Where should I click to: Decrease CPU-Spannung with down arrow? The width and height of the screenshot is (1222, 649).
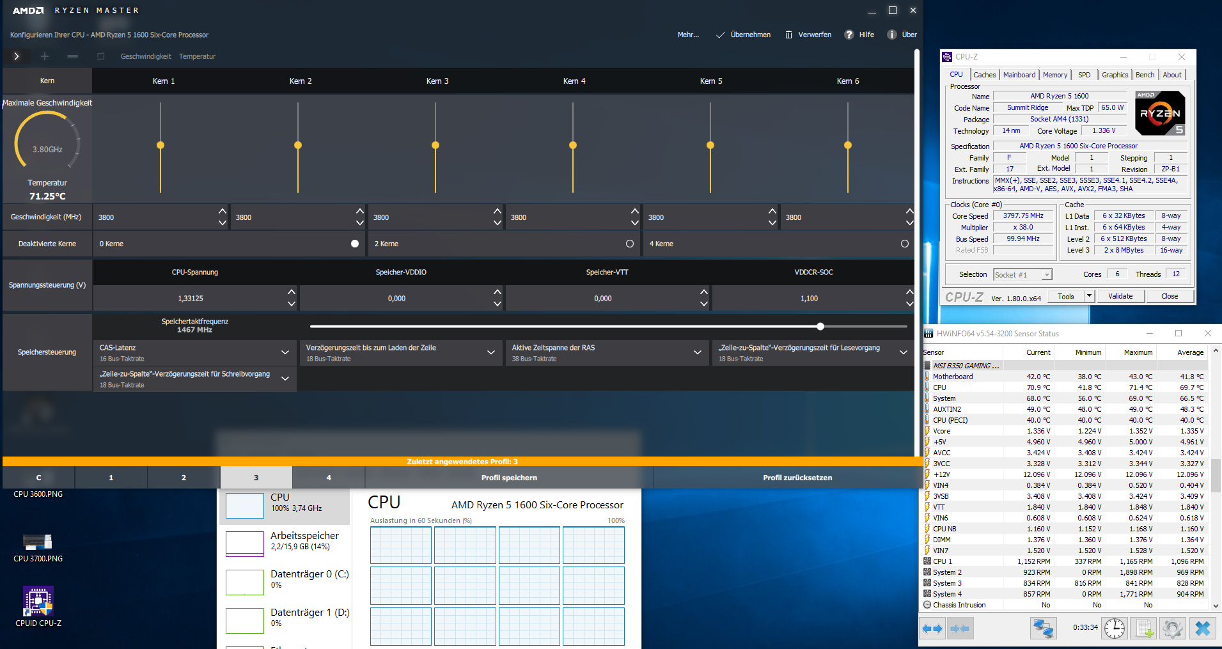(x=292, y=304)
